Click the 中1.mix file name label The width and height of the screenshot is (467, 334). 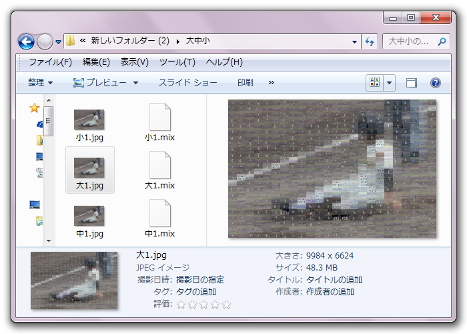(159, 234)
